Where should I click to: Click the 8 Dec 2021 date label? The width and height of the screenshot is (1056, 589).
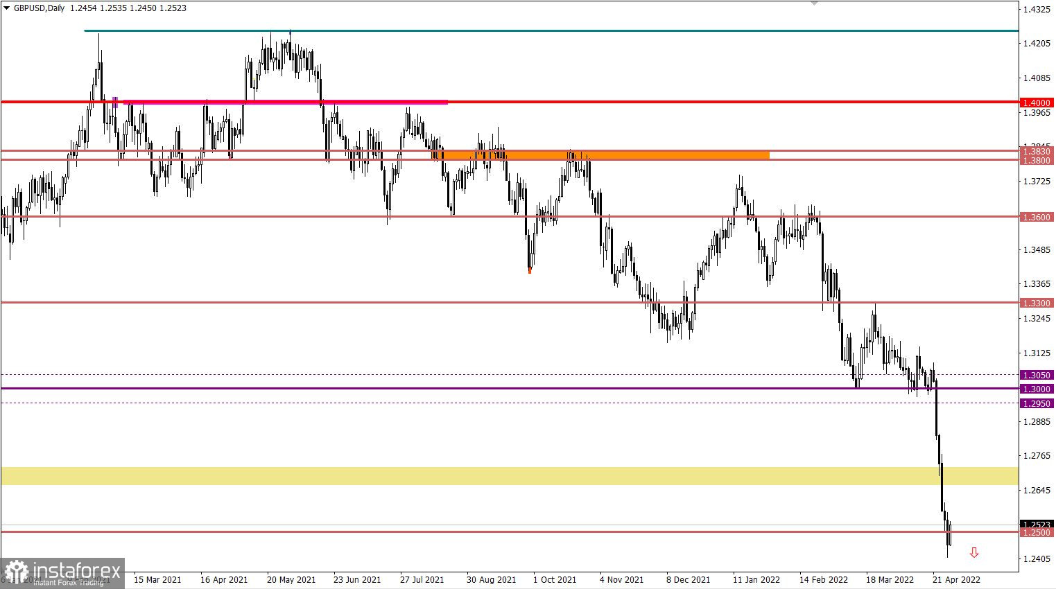pyautogui.click(x=689, y=579)
